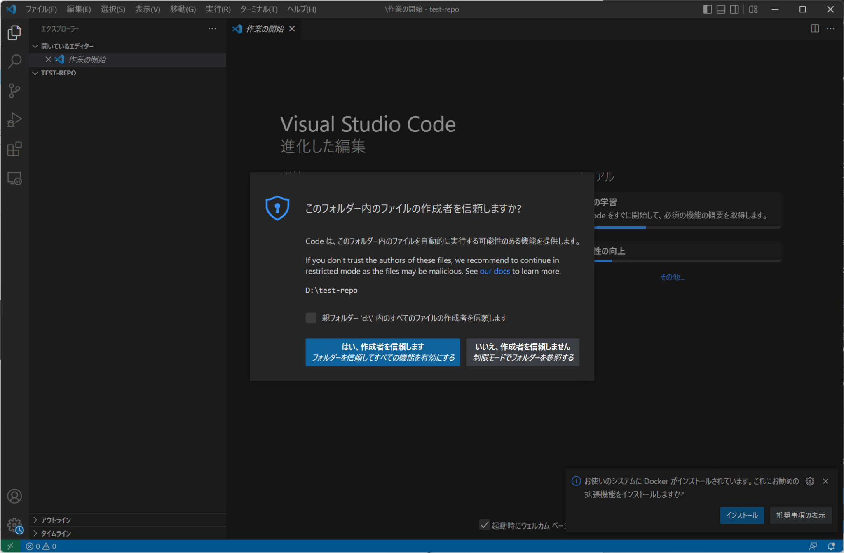Click はい、作成者を信頼します button
844x553 pixels.
pyautogui.click(x=382, y=352)
